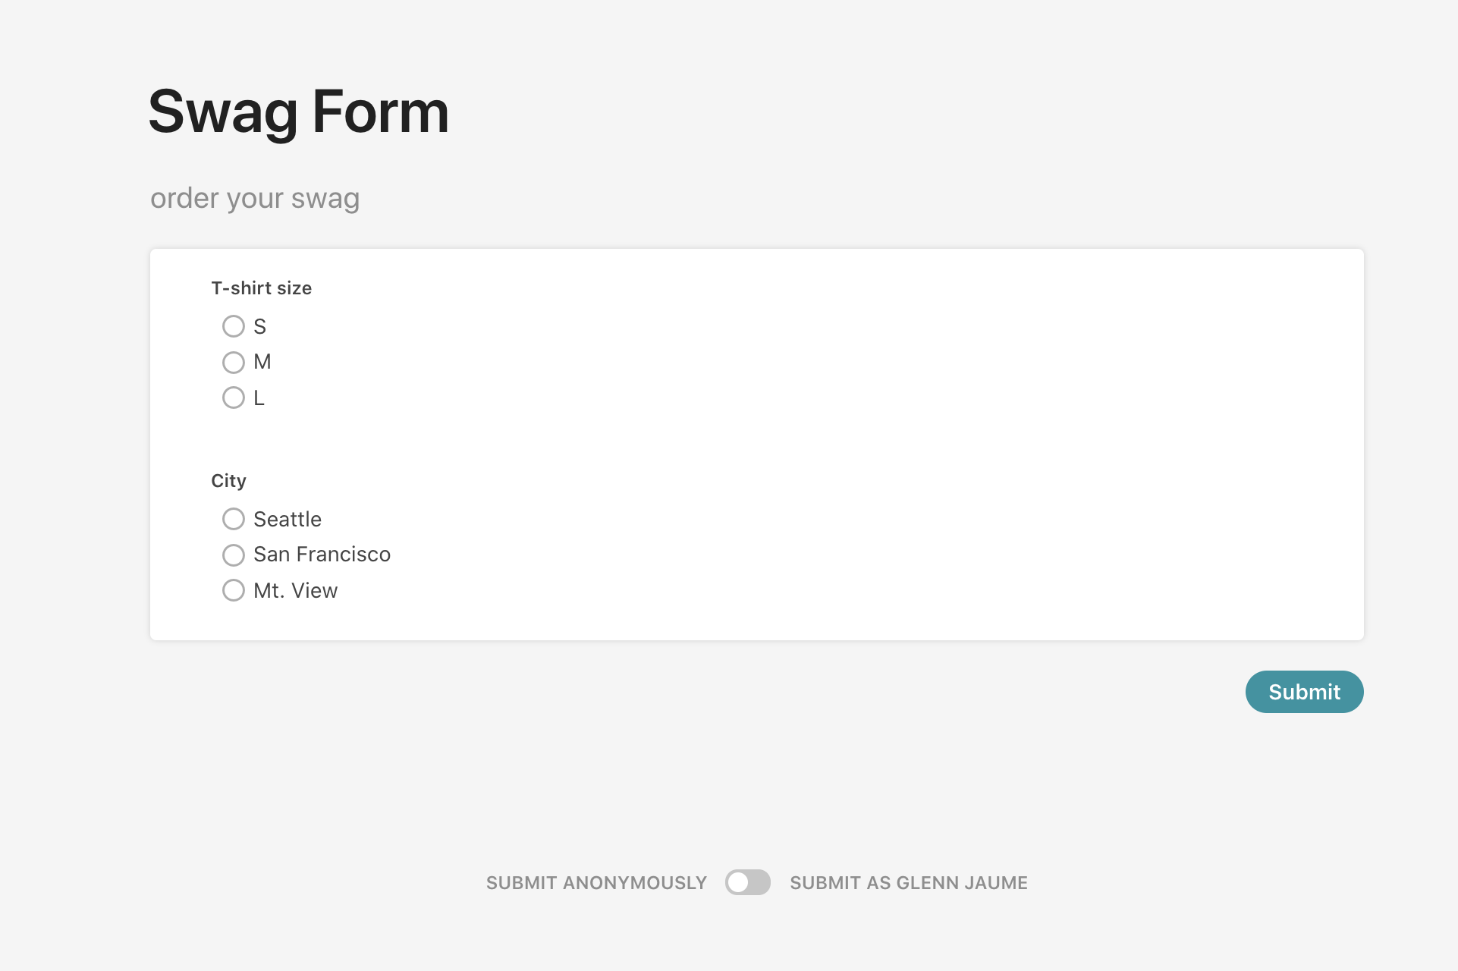This screenshot has height=971, width=1458.
Task: Choose the San Francisco radio button
Action: click(x=234, y=555)
